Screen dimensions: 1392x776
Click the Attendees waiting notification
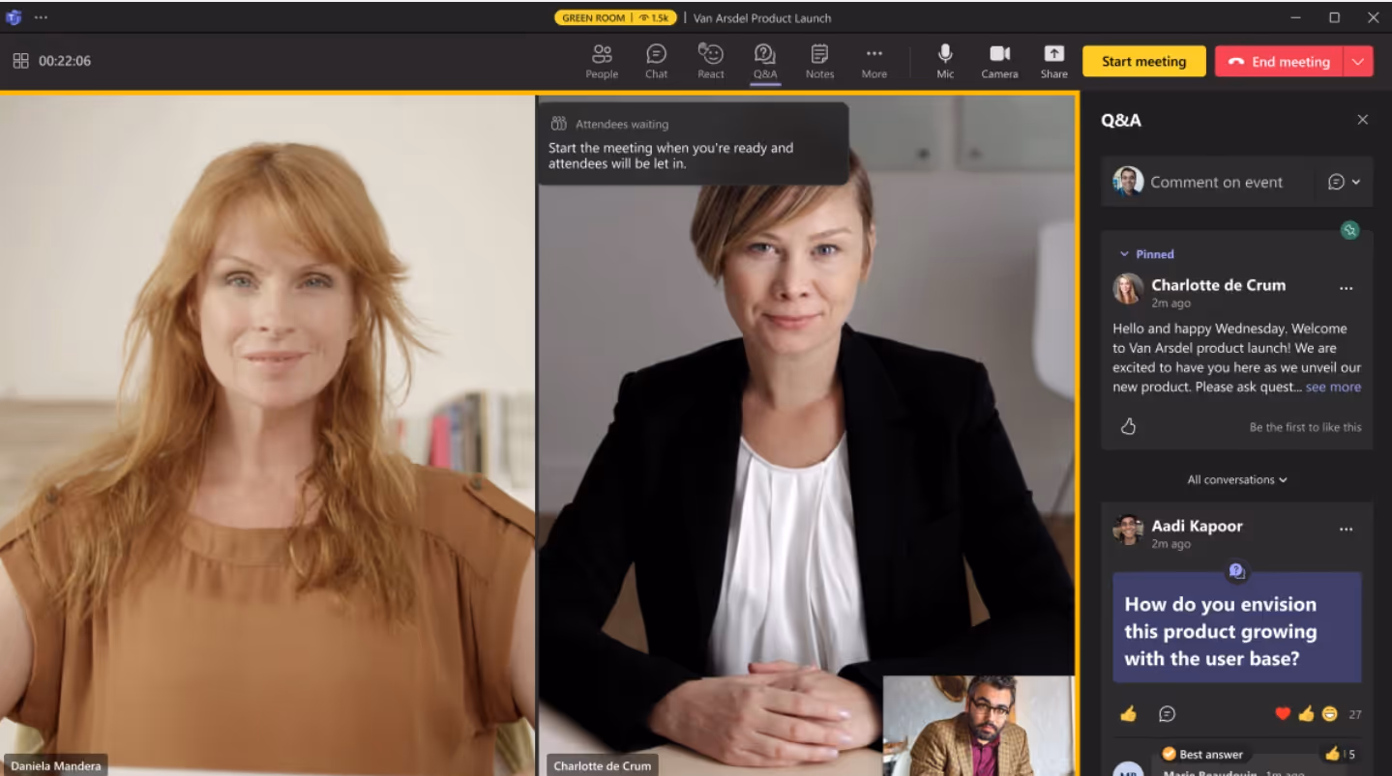[x=694, y=144]
